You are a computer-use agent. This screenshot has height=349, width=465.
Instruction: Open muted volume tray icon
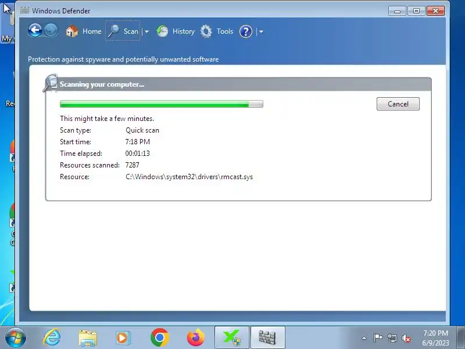[406, 338]
